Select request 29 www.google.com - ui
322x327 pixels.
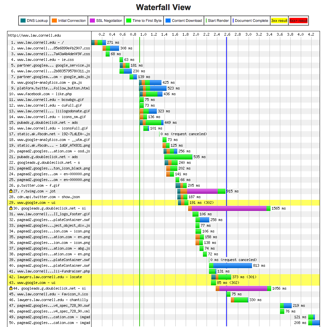pos(32,203)
